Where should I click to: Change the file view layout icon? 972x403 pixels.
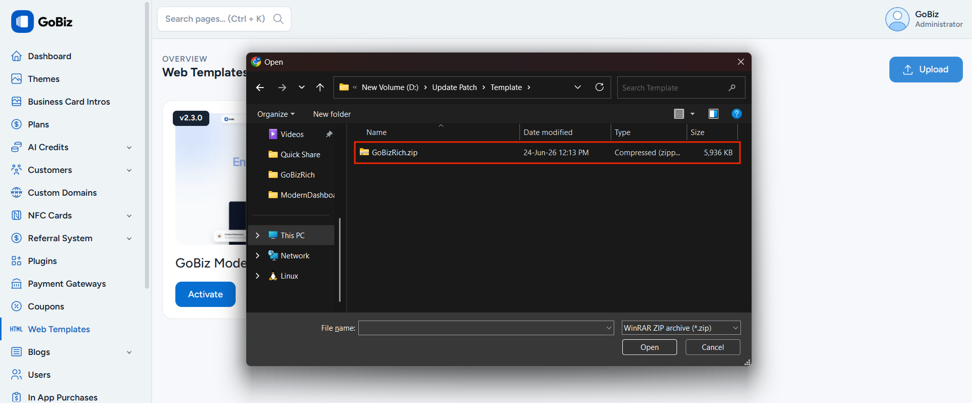[x=679, y=114]
